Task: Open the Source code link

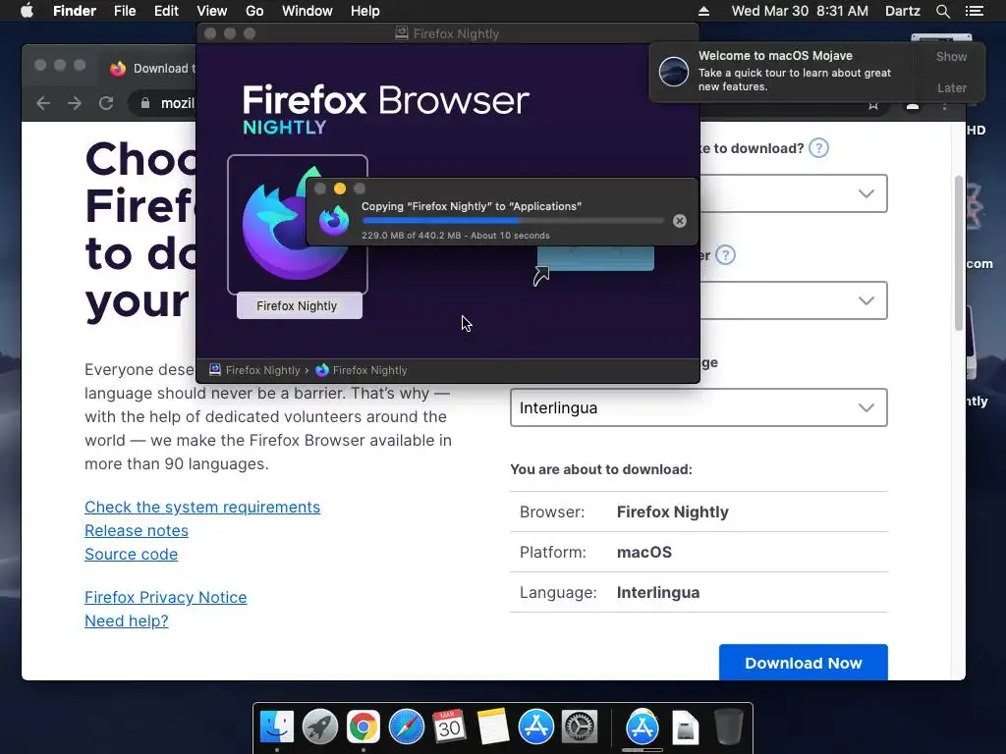Action: point(131,555)
